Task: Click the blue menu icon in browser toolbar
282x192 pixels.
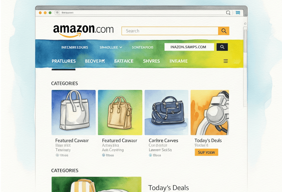Action: 238,13
